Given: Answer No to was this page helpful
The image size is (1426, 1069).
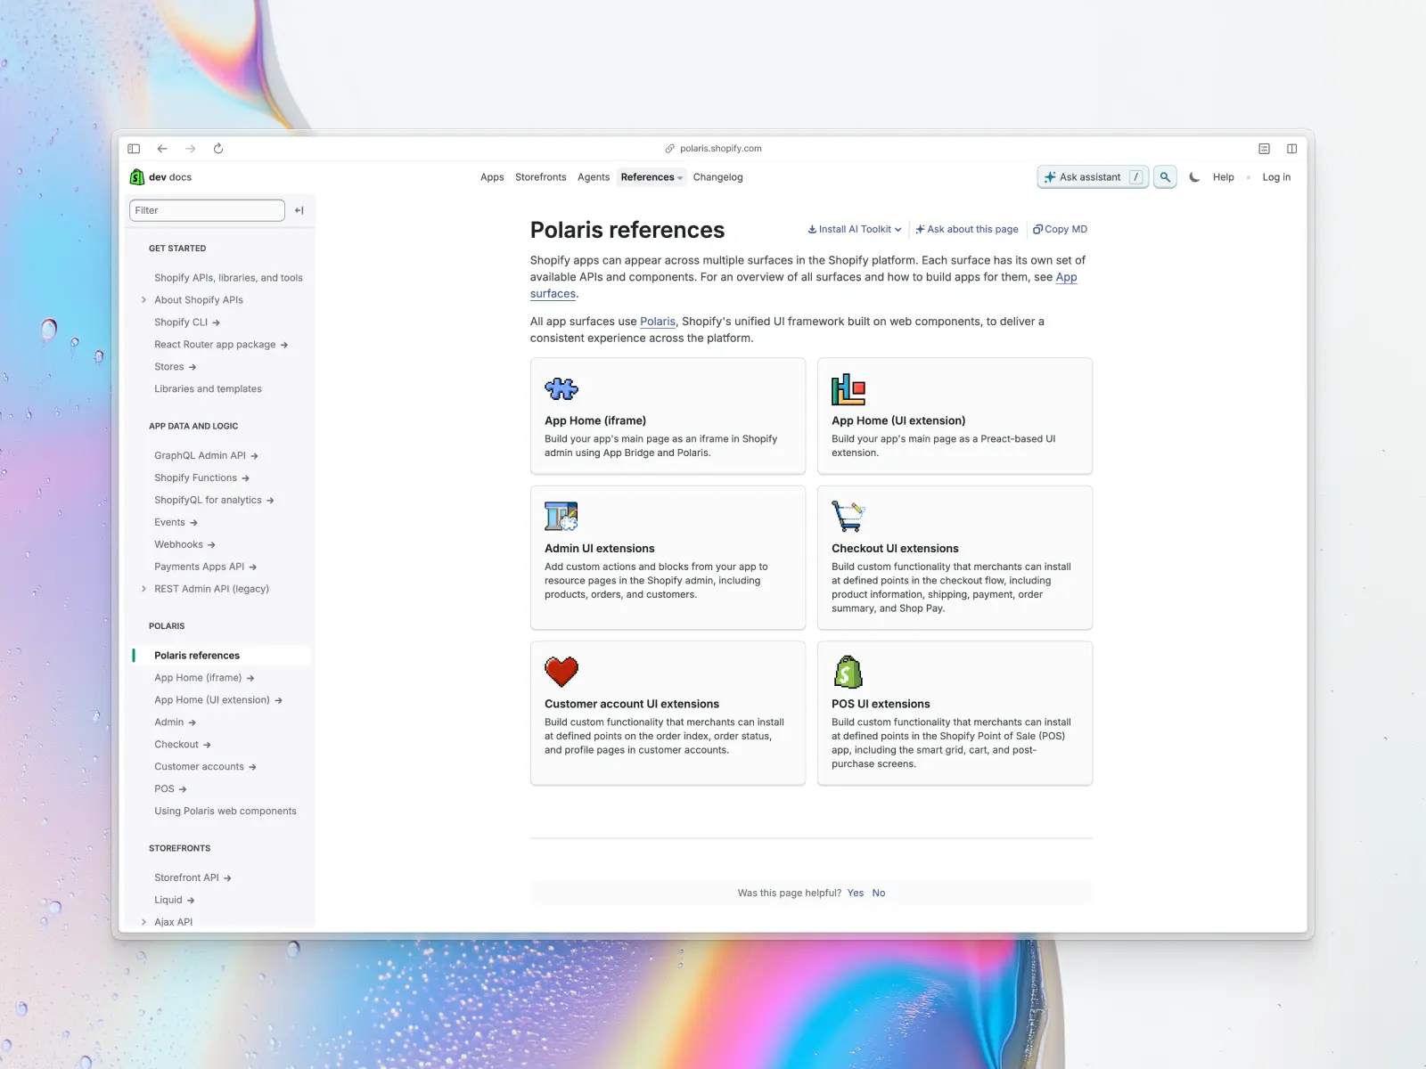Looking at the screenshot, I should tap(879, 893).
